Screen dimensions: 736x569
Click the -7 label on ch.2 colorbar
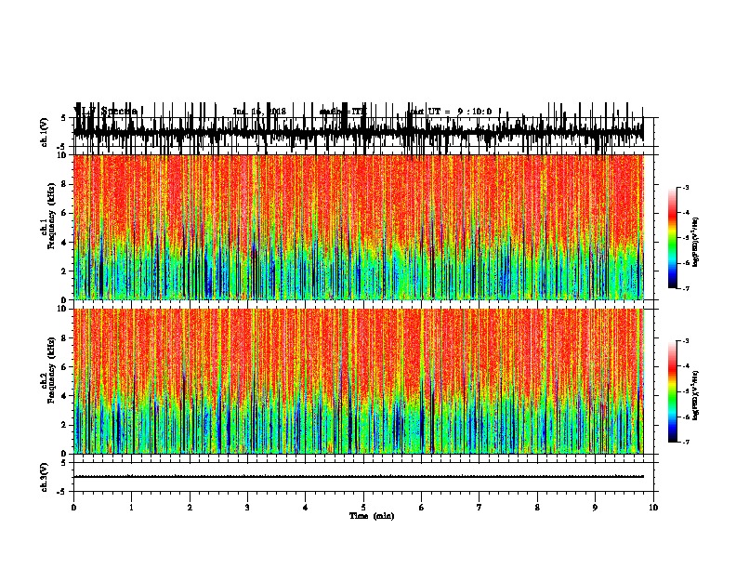pyautogui.click(x=686, y=443)
